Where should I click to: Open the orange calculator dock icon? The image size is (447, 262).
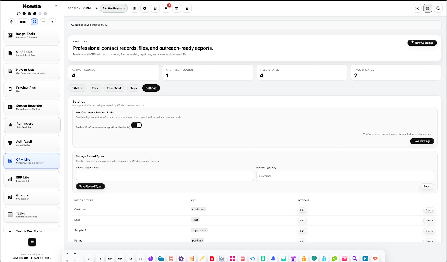pos(192,259)
